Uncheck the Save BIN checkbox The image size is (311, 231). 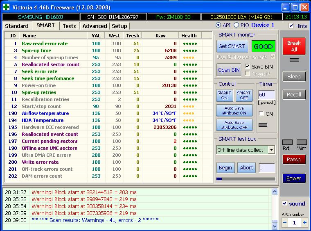click(247, 66)
